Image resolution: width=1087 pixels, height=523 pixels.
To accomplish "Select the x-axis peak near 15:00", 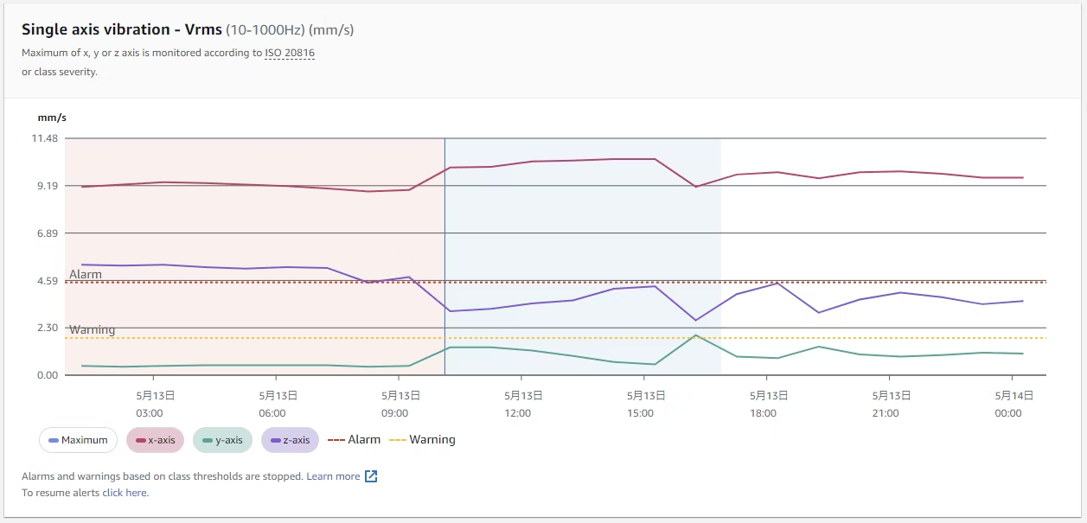I will pos(654,159).
